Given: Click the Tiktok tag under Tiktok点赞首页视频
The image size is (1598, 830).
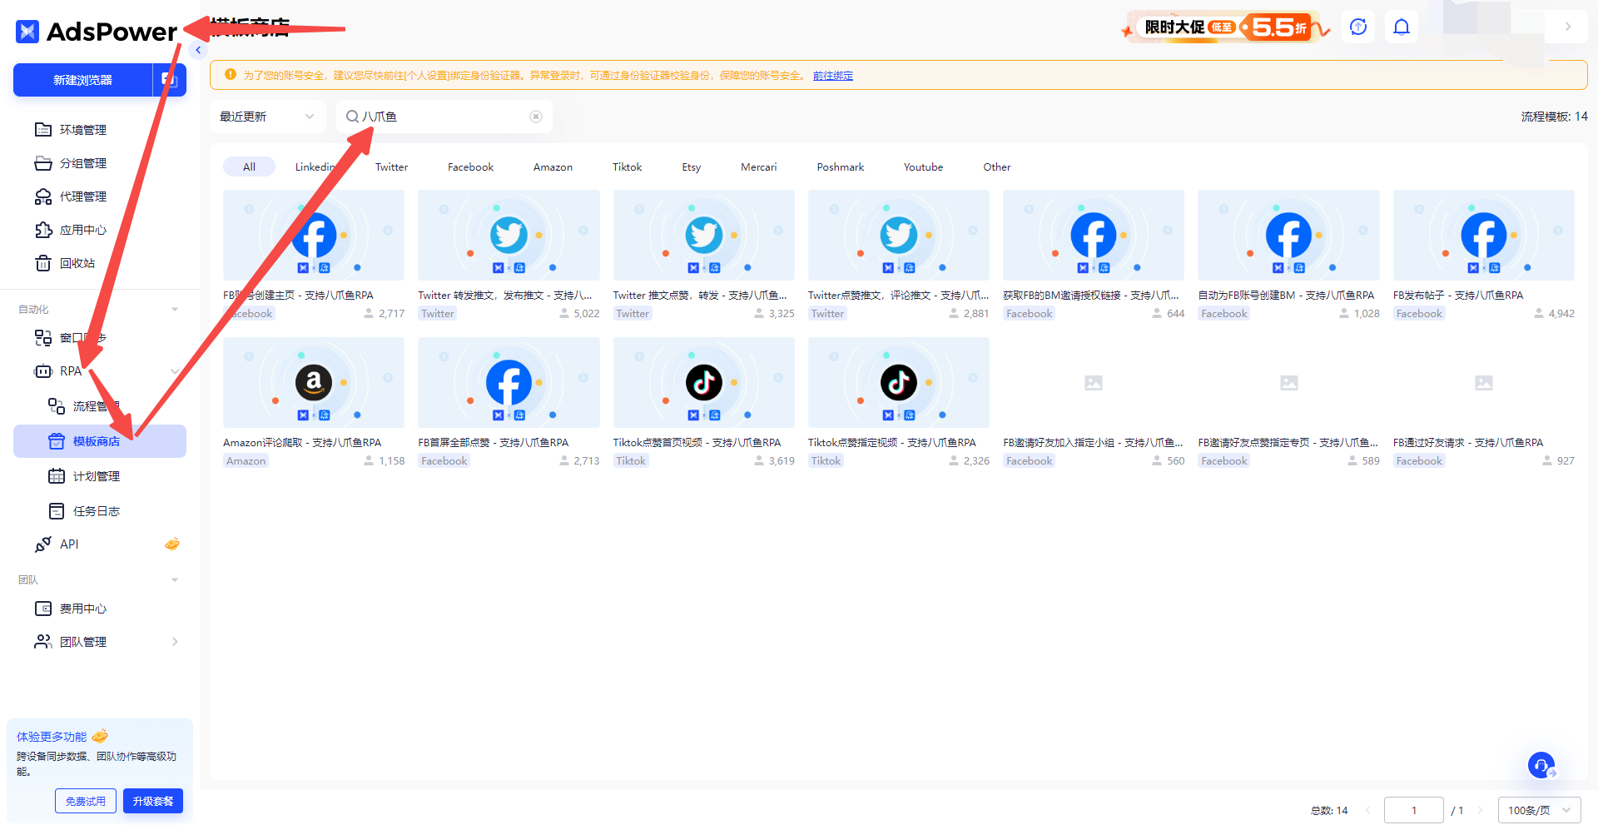Looking at the screenshot, I should click(x=631, y=461).
